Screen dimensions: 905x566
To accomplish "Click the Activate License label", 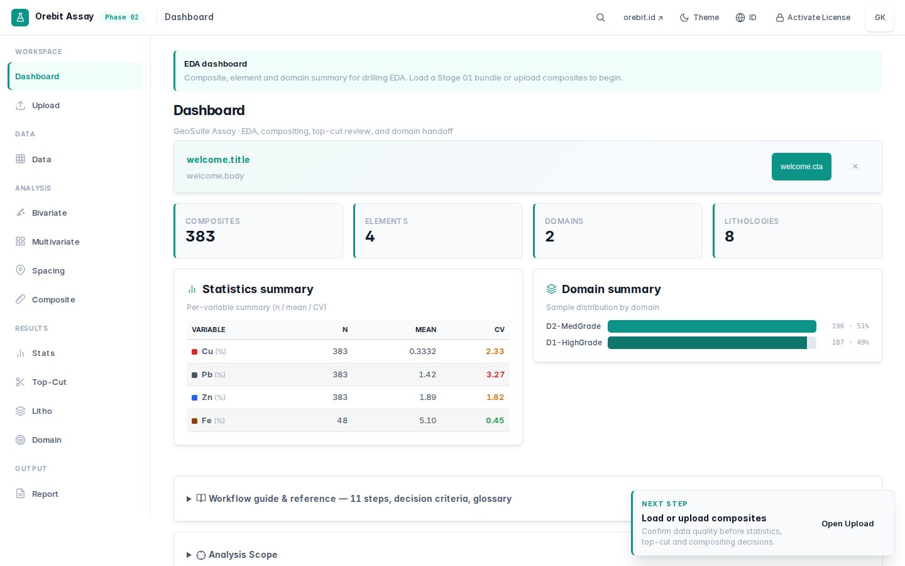I will click(x=819, y=18).
